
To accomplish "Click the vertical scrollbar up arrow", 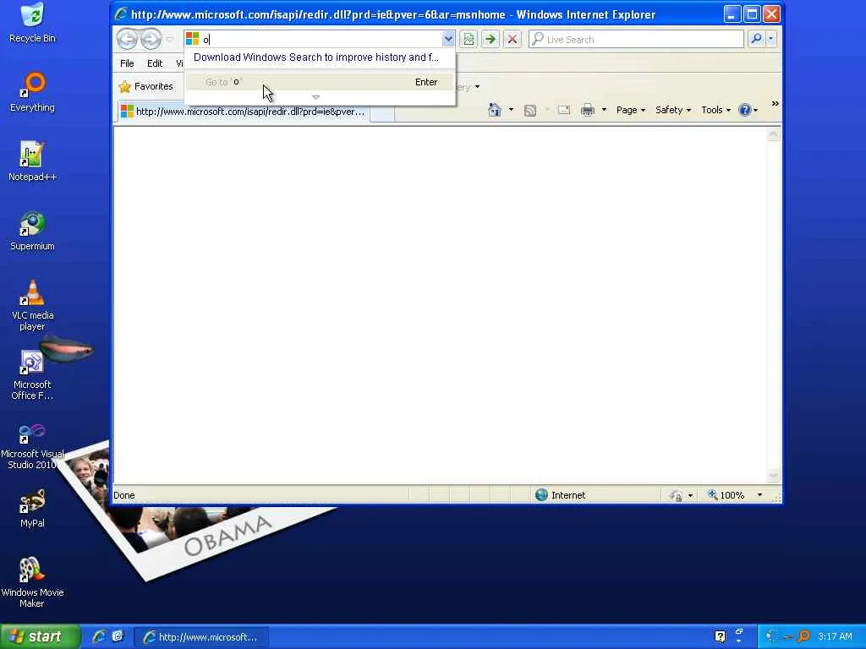I will click(773, 134).
